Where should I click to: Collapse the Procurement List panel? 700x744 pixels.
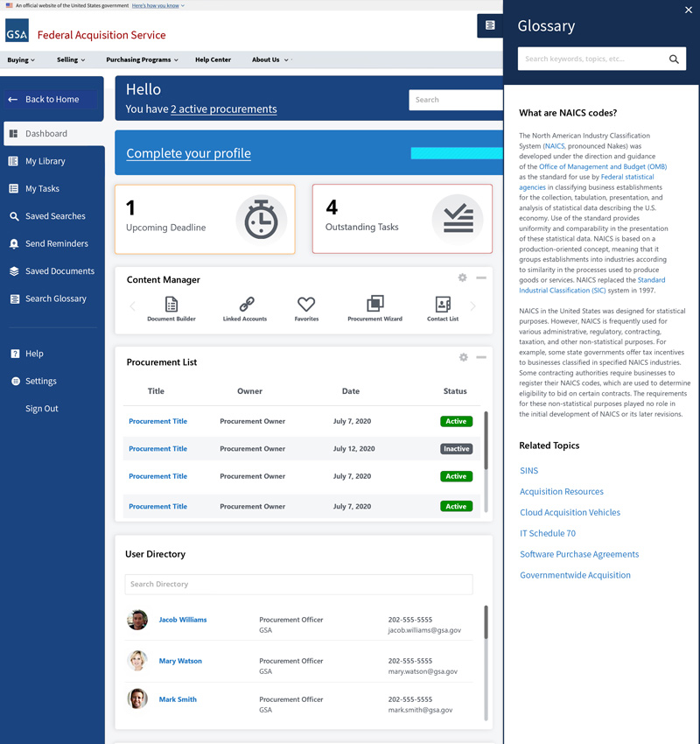coord(481,357)
